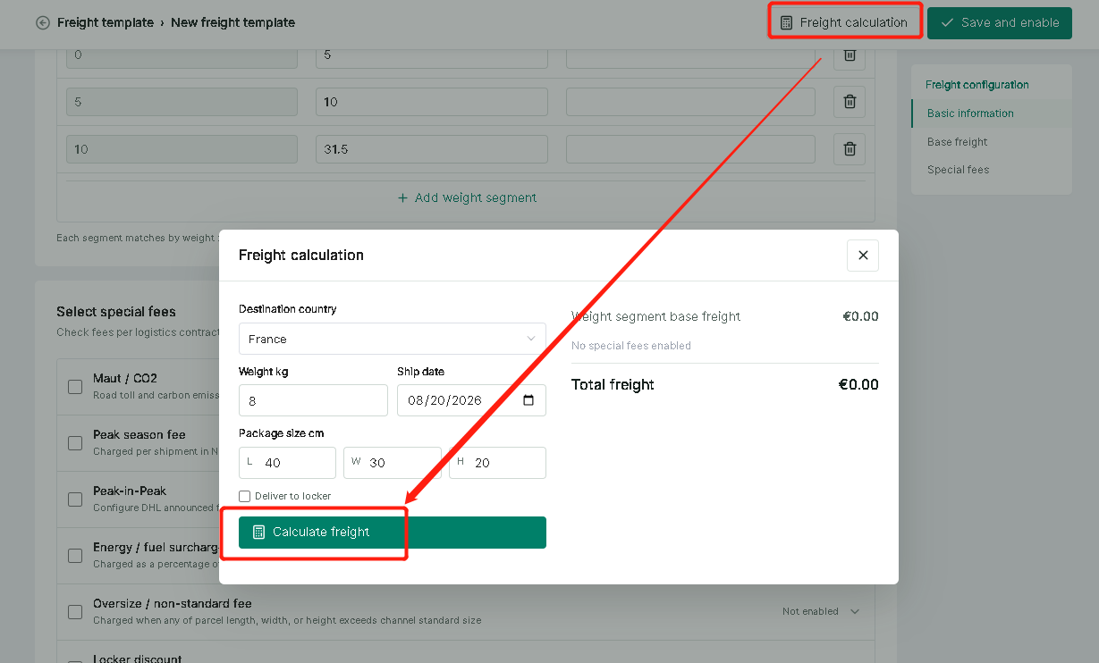
Task: Check the Peak season fee option
Action: (75, 443)
